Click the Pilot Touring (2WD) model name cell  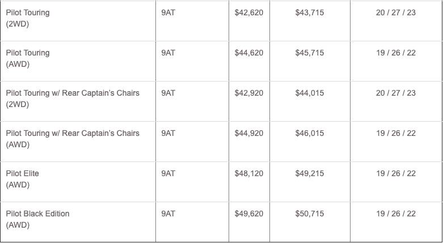point(28,18)
